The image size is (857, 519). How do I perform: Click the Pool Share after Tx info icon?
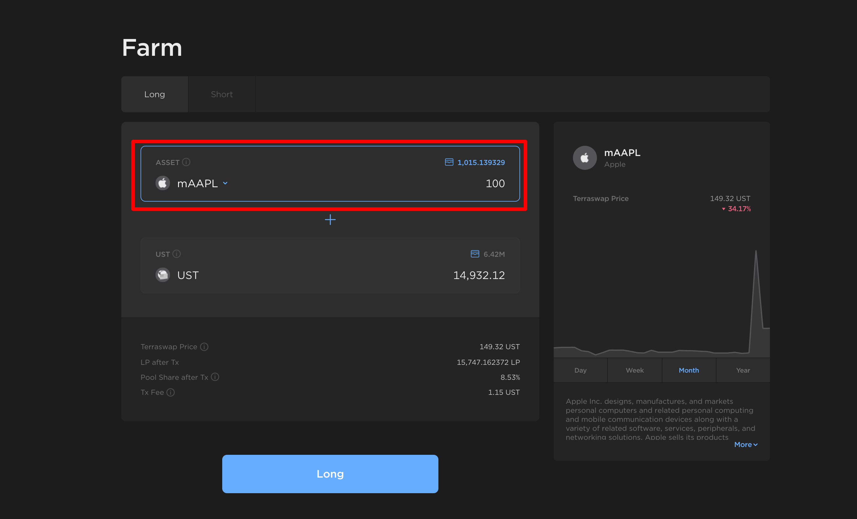215,377
